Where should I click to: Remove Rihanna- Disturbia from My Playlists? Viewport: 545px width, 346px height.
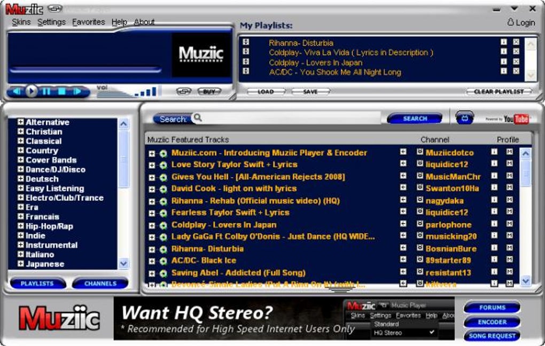(x=516, y=42)
